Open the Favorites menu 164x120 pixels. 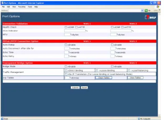22,7
